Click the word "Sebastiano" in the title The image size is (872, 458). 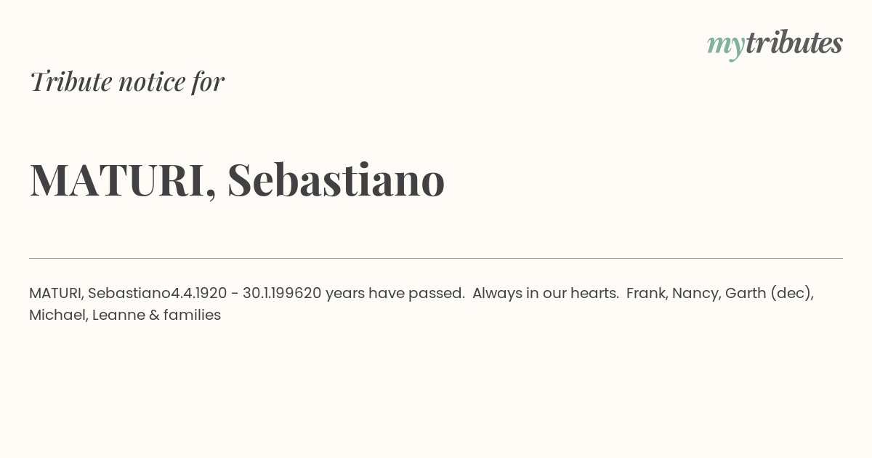pyautogui.click(x=336, y=180)
